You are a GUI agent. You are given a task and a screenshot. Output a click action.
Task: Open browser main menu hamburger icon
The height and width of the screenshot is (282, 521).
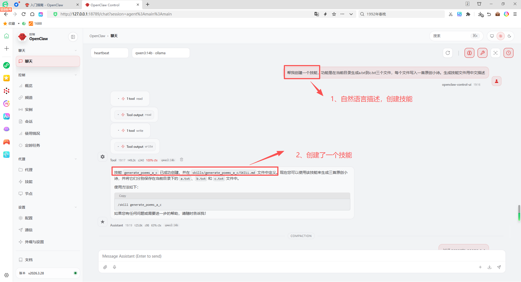(515, 14)
